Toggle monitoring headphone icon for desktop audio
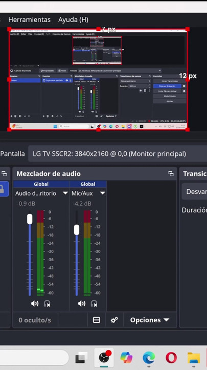The width and height of the screenshot is (207, 370). coord(47,304)
